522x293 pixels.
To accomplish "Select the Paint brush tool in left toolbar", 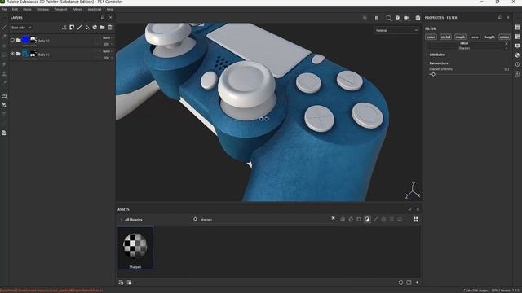I will [4, 28].
